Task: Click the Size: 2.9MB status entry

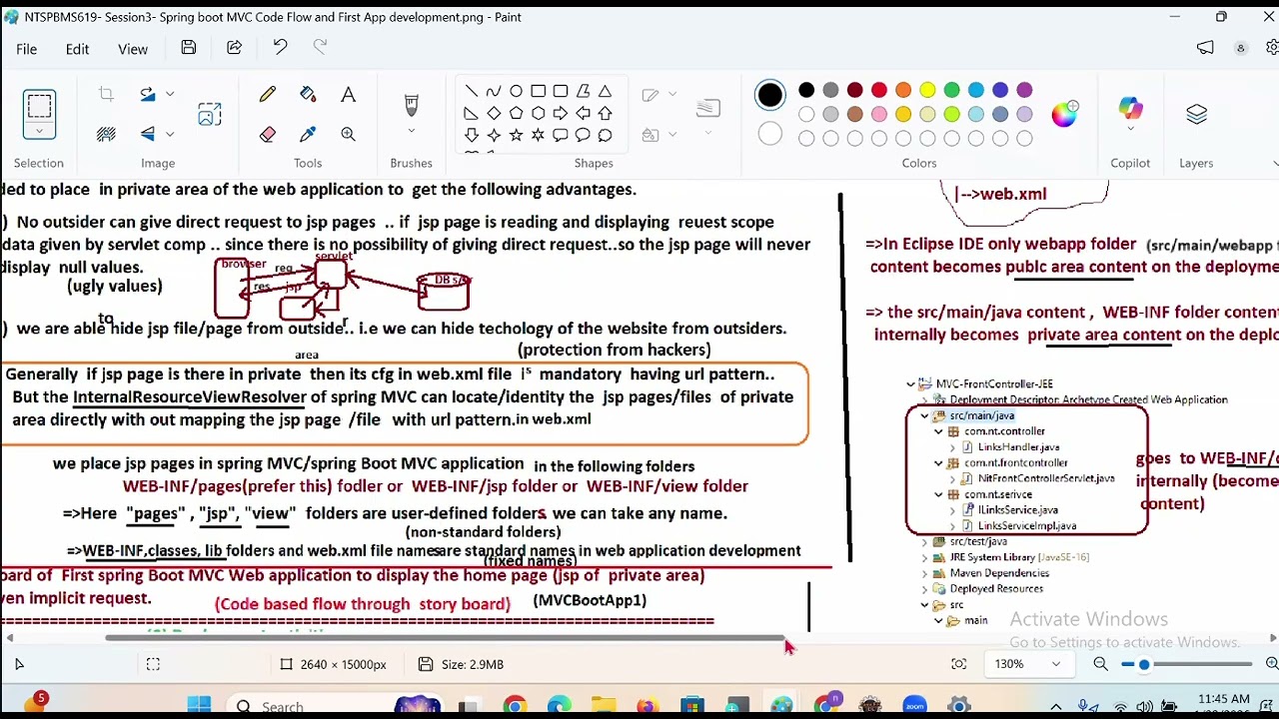Action: (x=461, y=664)
